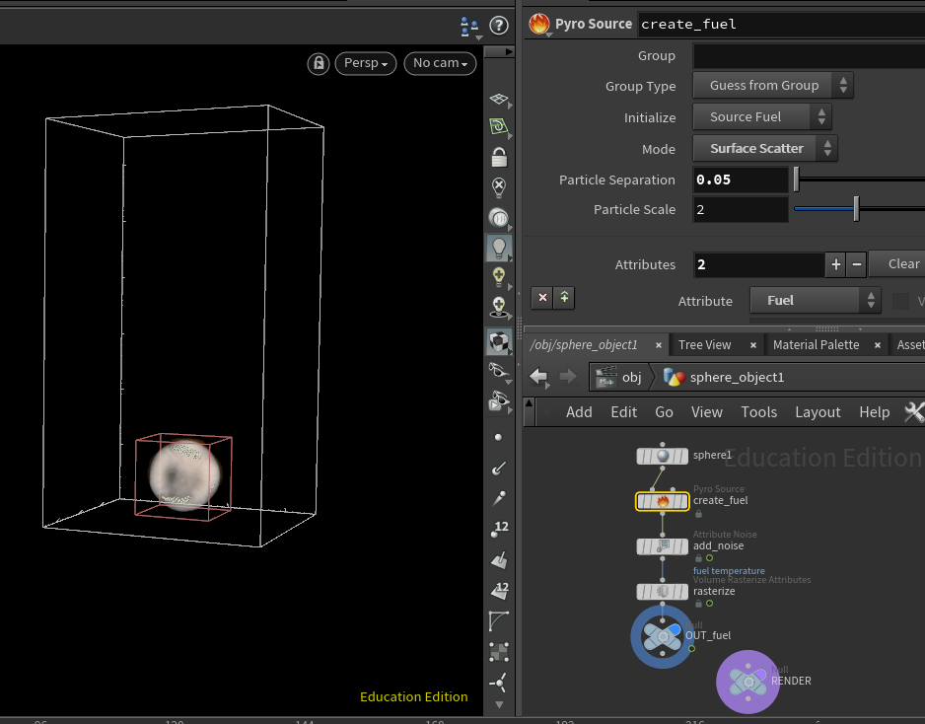Click the back arrow in network path bar

pyautogui.click(x=538, y=377)
